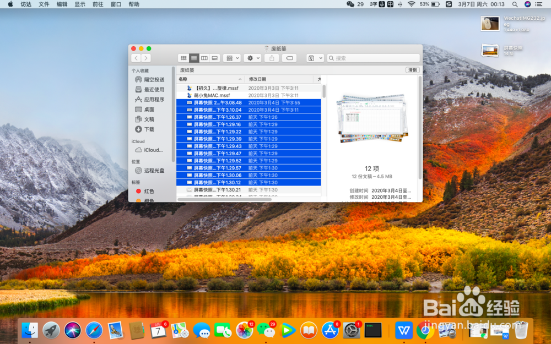The width and height of the screenshot is (551, 344).
Task: Open the Apple menu
Action: pos(10,4)
